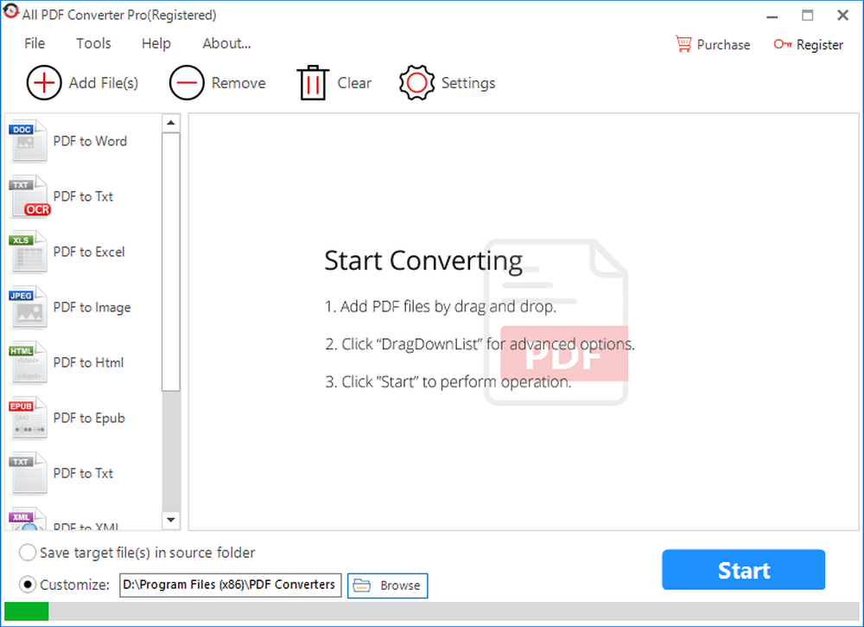Pick the PDF to Image conversion mode
Screen dimensions: 864x627
92,307
